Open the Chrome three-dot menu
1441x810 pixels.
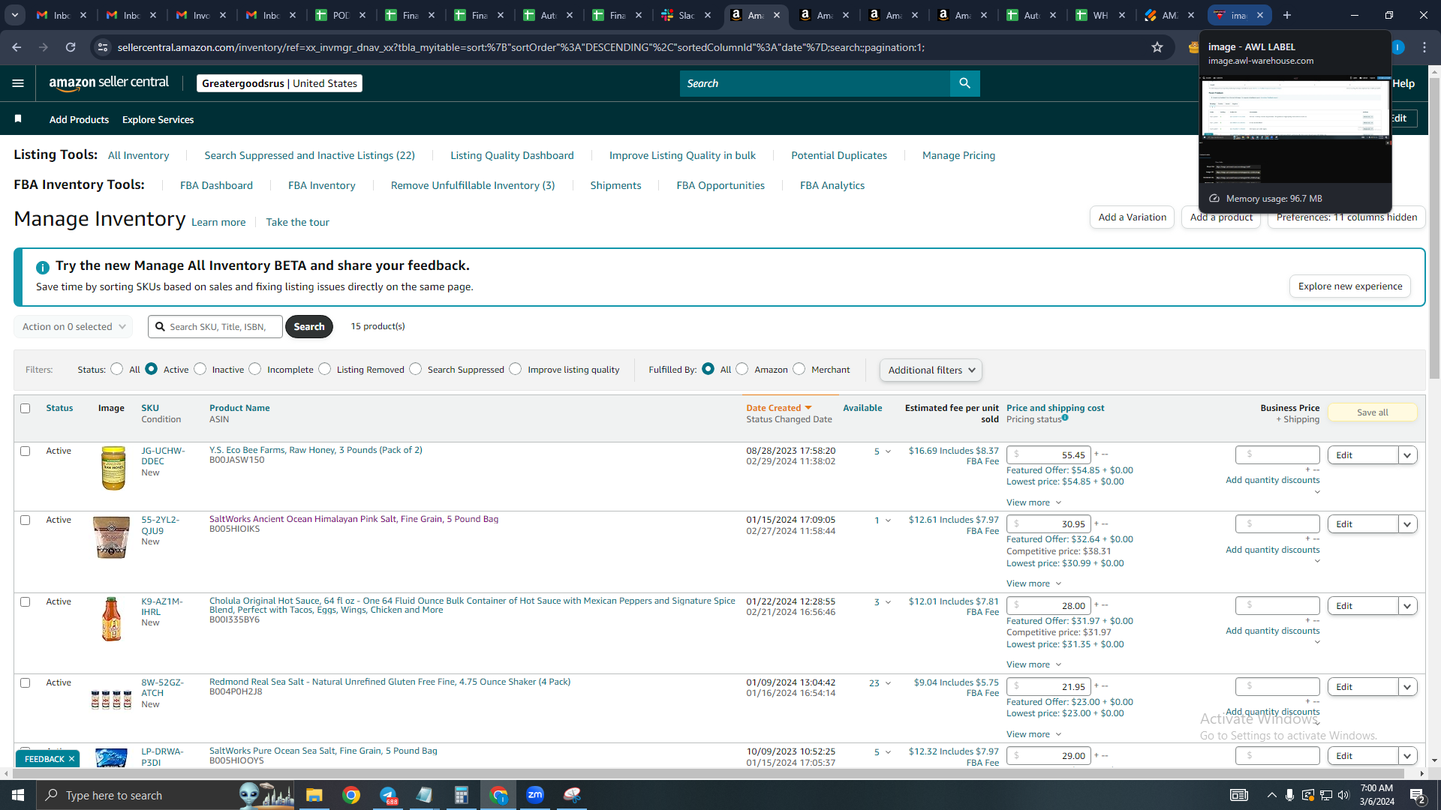[1424, 47]
